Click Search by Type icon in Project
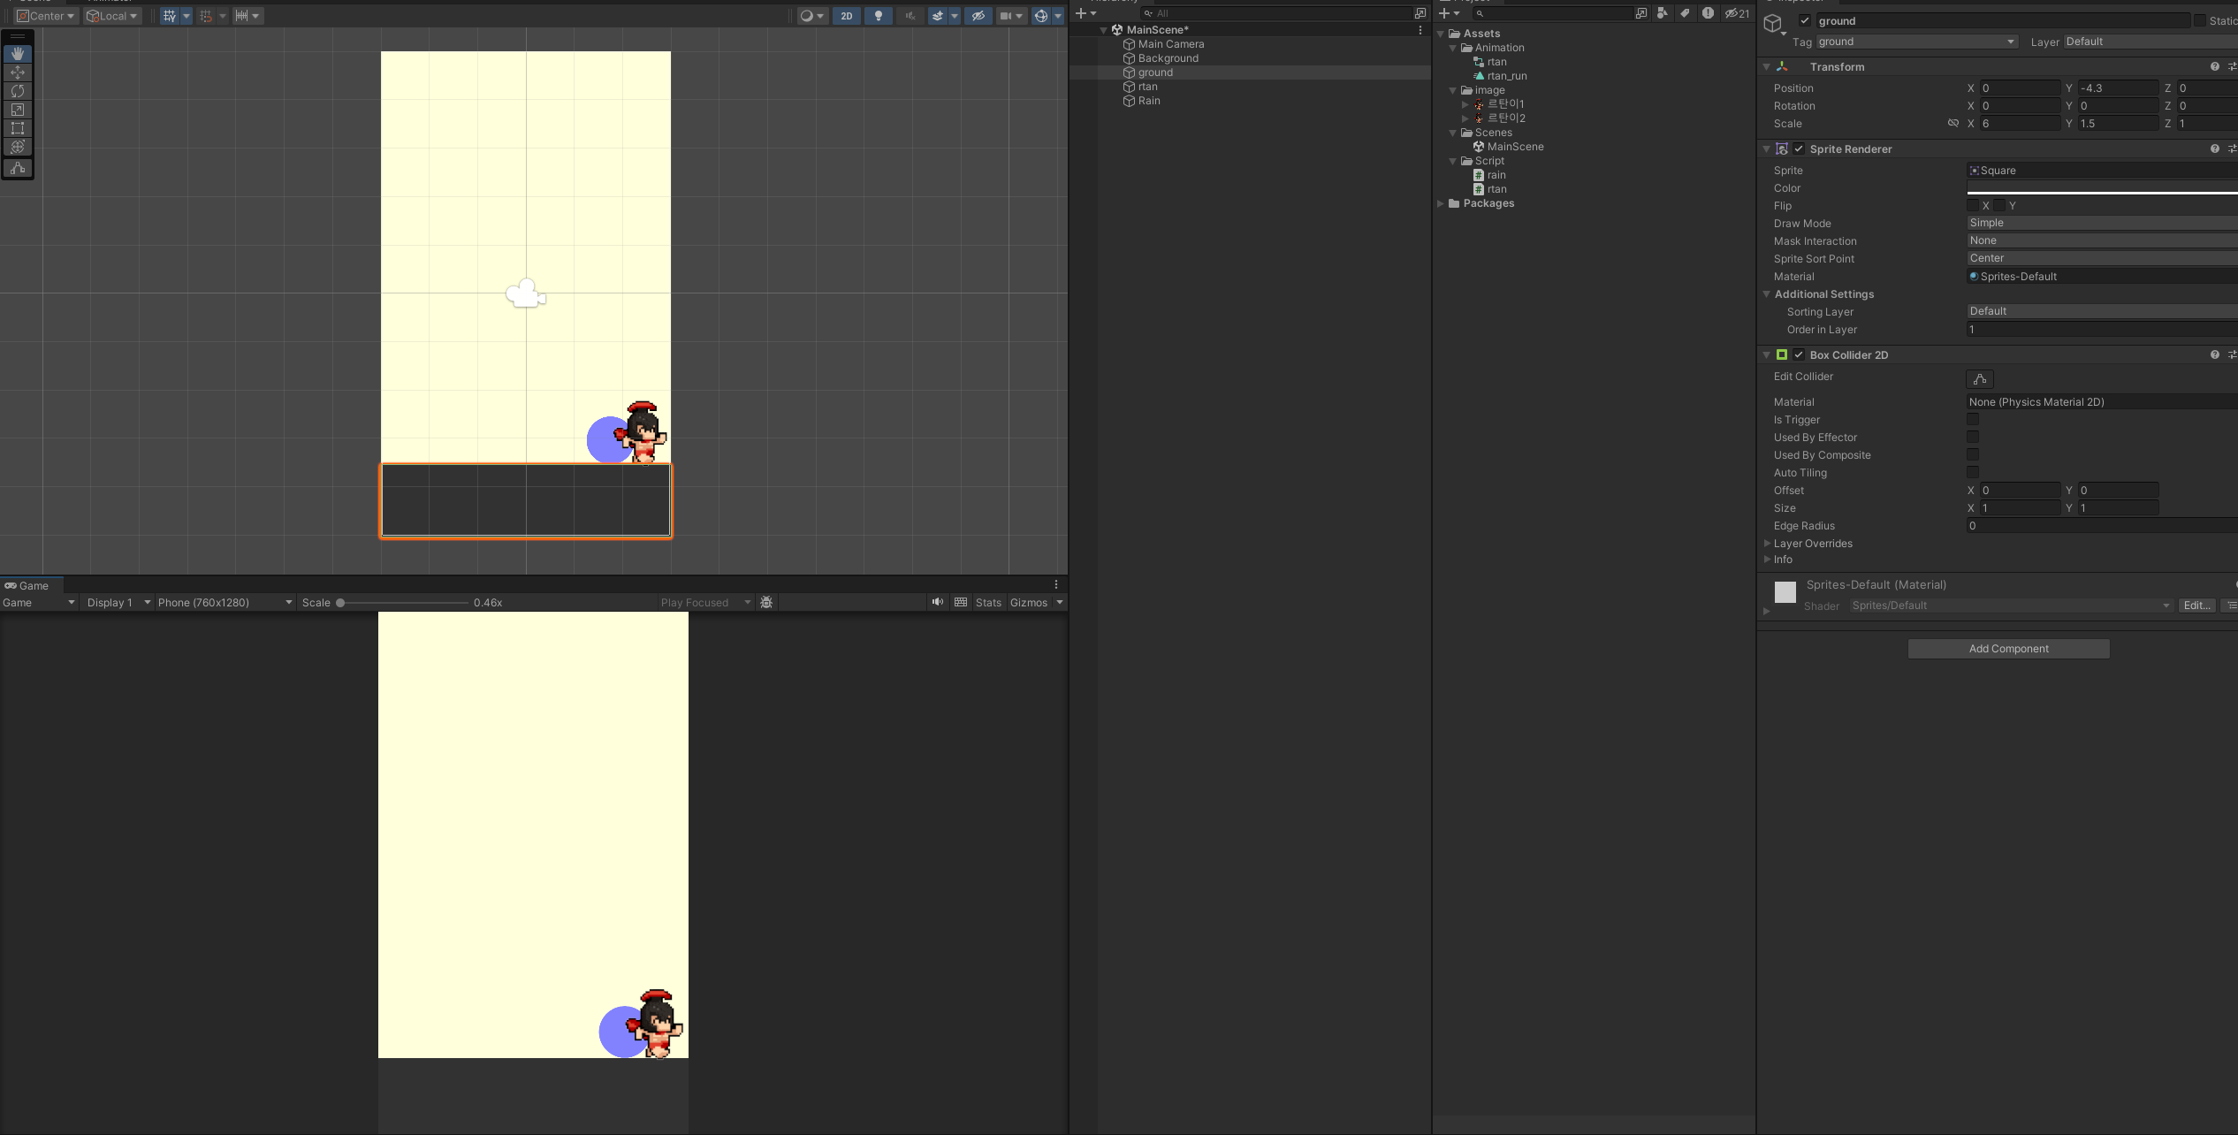Viewport: 2238px width, 1135px height. click(1663, 13)
